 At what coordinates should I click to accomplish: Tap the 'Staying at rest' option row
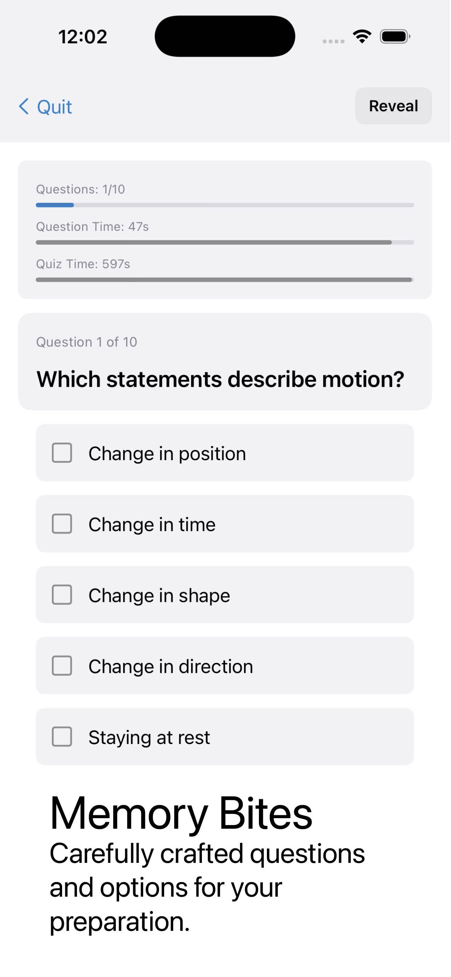(225, 737)
